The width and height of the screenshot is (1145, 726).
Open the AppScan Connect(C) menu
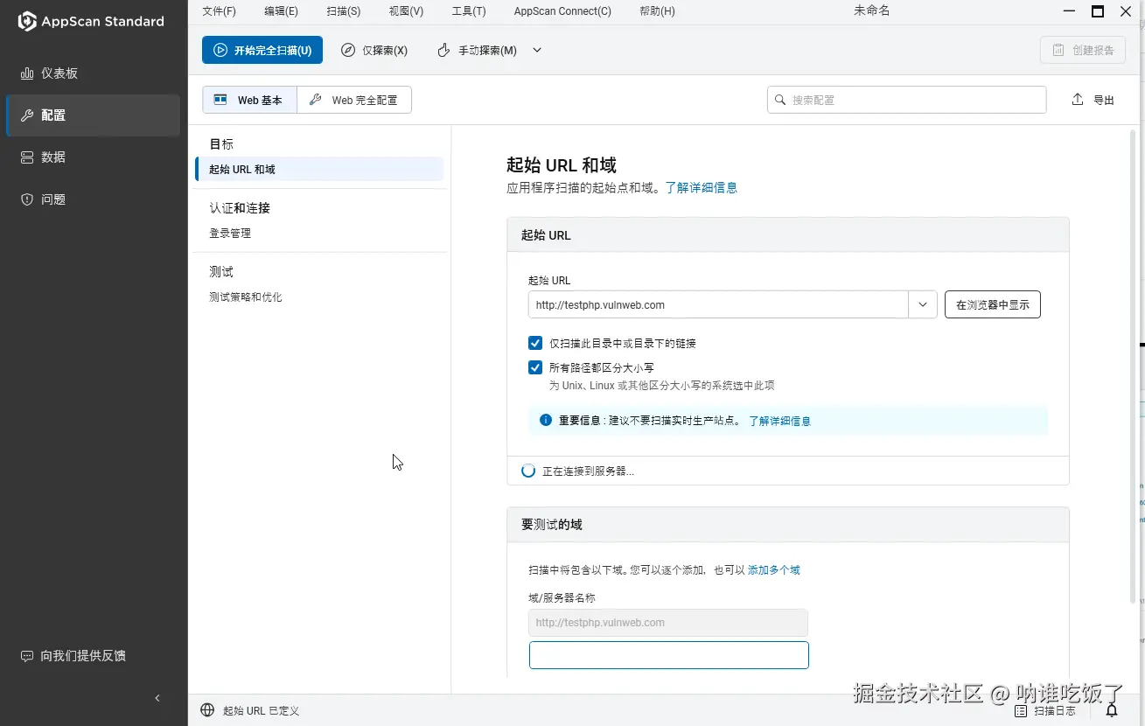[562, 11]
